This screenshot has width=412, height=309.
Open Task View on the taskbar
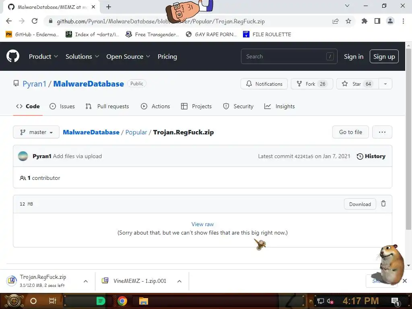(x=53, y=301)
